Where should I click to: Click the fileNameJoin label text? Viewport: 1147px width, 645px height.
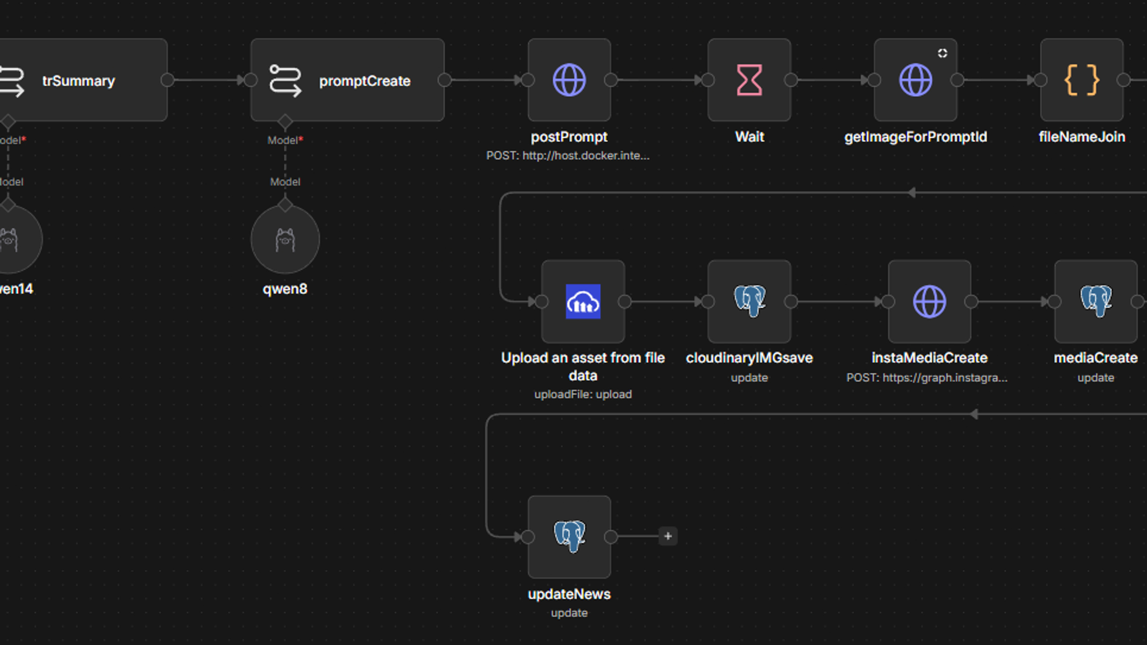click(1082, 137)
